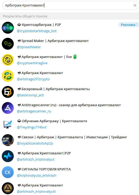Viewport: 139px width, 195px height.
Task: Select the Arbitragescanner purple logo icon
Action: [8, 108]
